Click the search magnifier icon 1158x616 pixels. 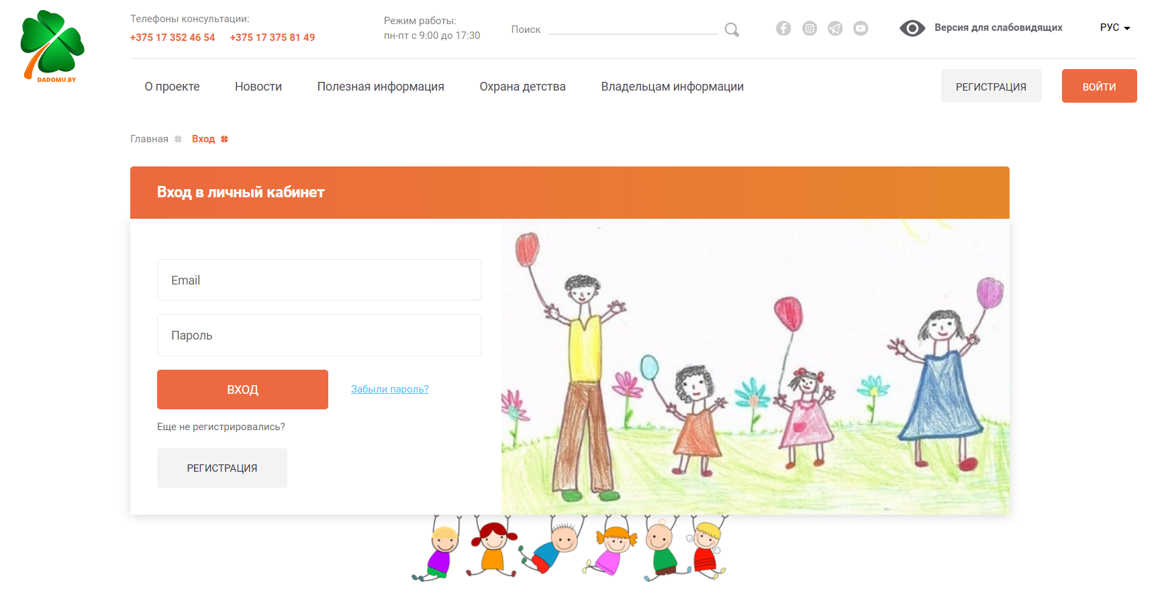[x=732, y=30]
